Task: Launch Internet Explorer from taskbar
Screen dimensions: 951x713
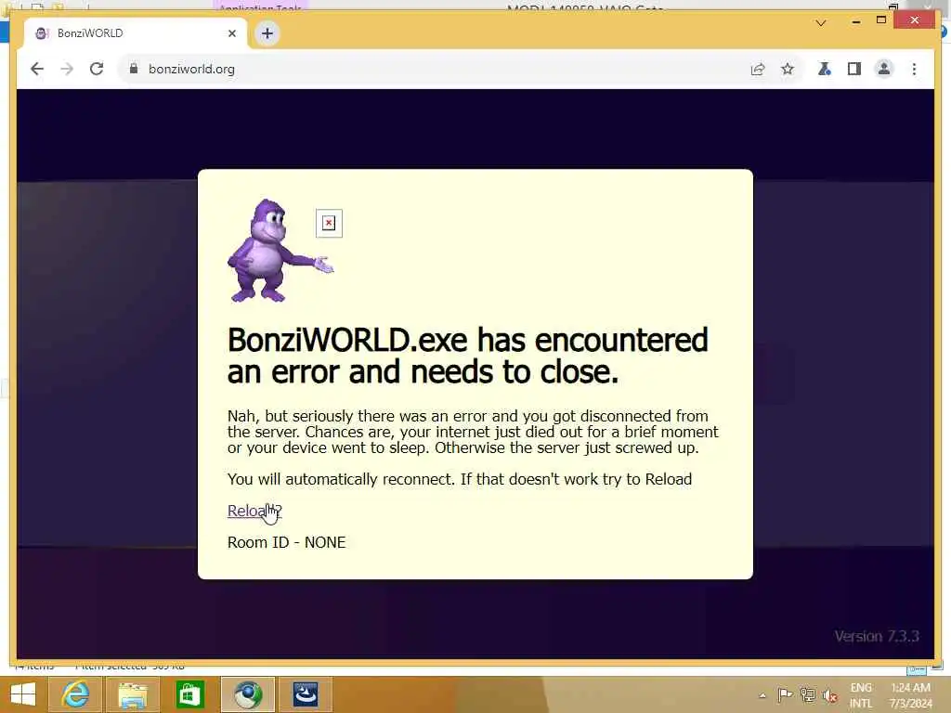Action: point(75,694)
